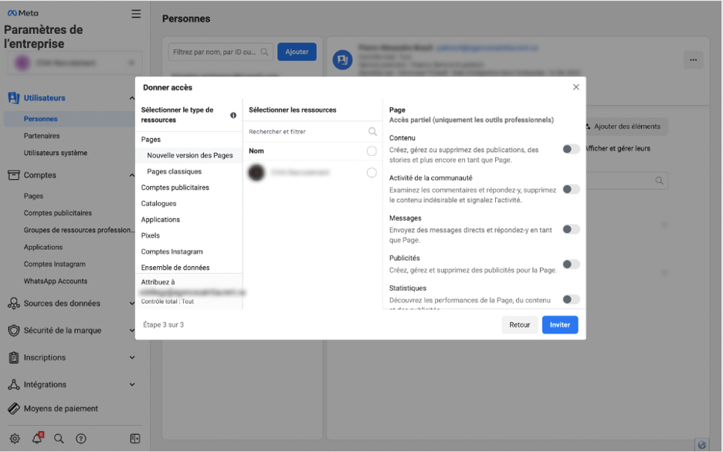Select all resources via Nom radio button
This screenshot has width=723, height=452.
(372, 151)
